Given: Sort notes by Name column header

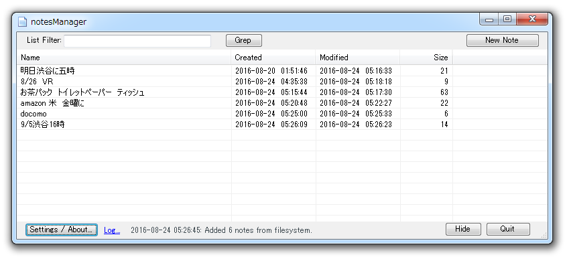Looking at the screenshot, I should (124, 58).
